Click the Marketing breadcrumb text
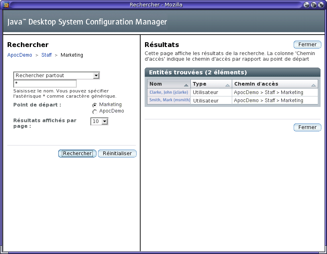Image resolution: width=327 pixels, height=254 pixels. click(72, 55)
